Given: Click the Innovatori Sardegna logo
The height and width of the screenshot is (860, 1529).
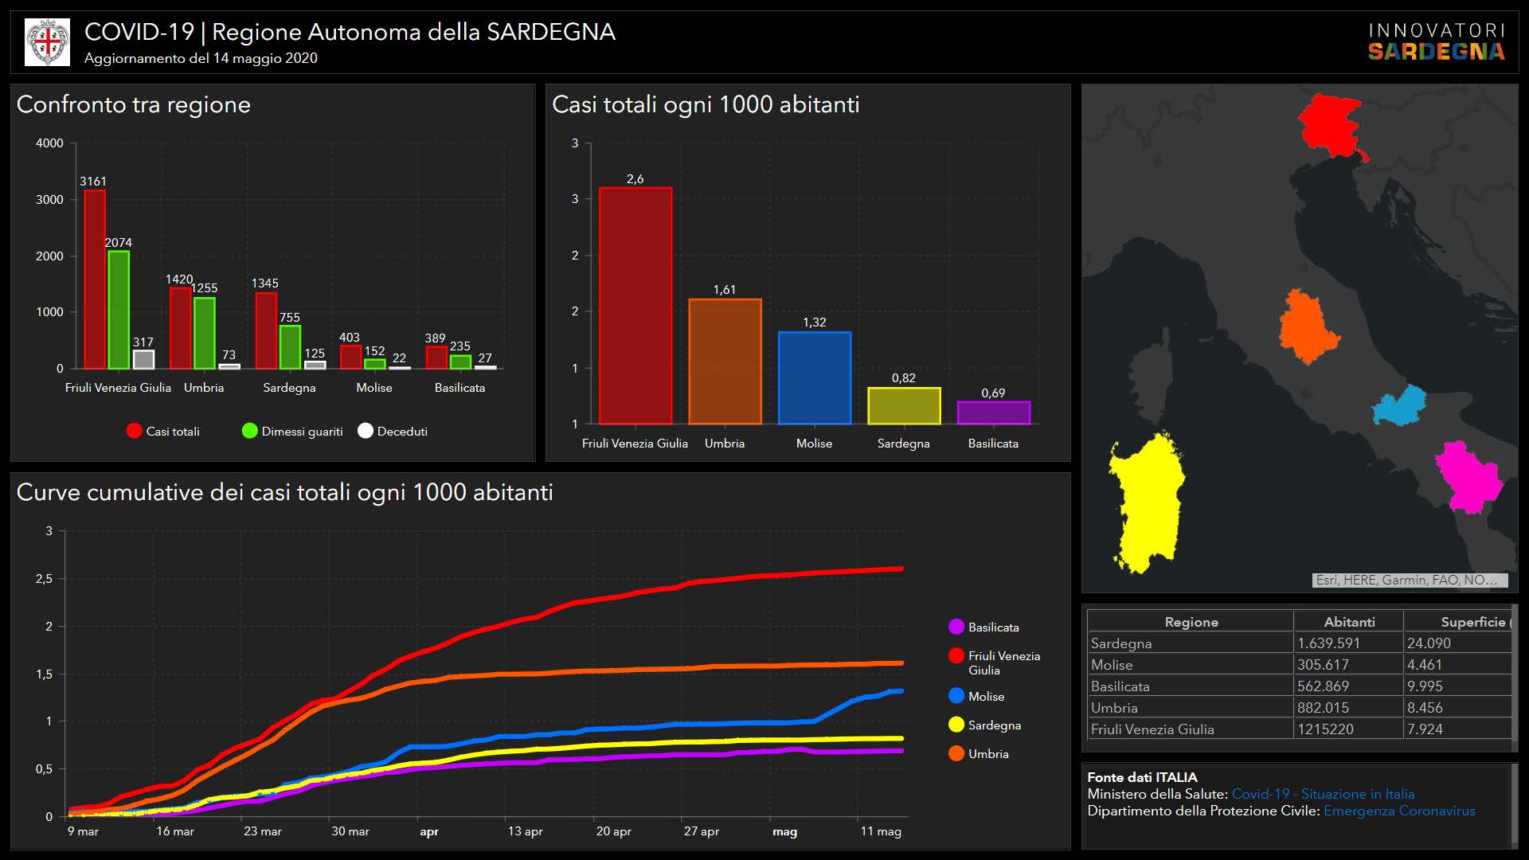Looking at the screenshot, I should point(1436,42).
